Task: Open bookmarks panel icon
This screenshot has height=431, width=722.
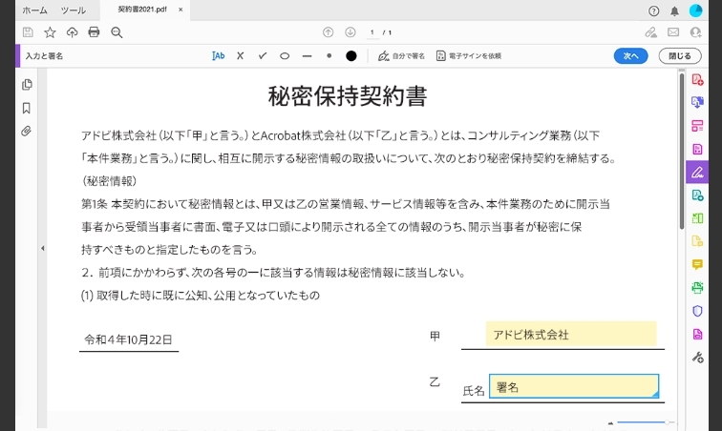Action: tap(26, 108)
